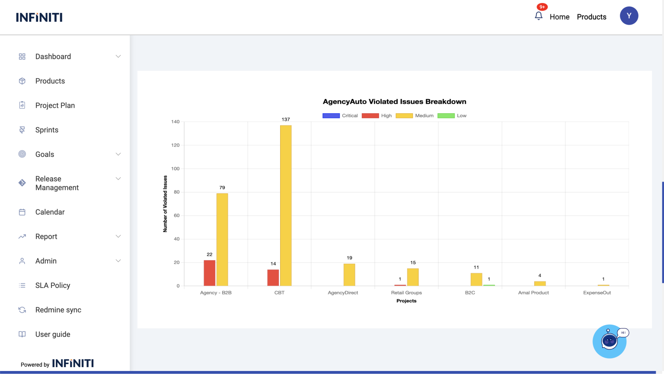Screen dimensions: 664x374
Task: Click the User guide book icon
Action: [22, 334]
